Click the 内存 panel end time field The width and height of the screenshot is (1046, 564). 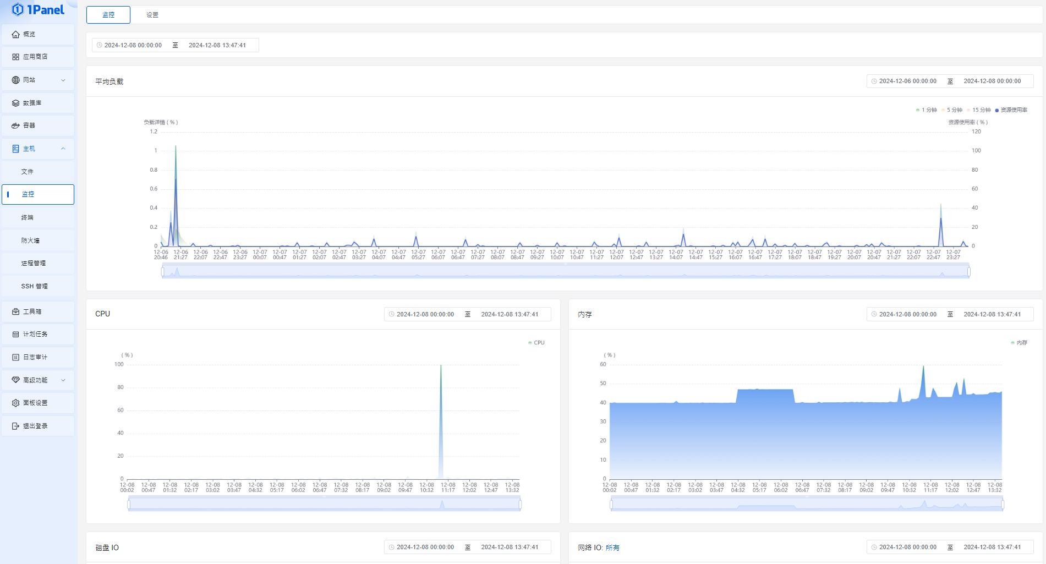coord(992,314)
